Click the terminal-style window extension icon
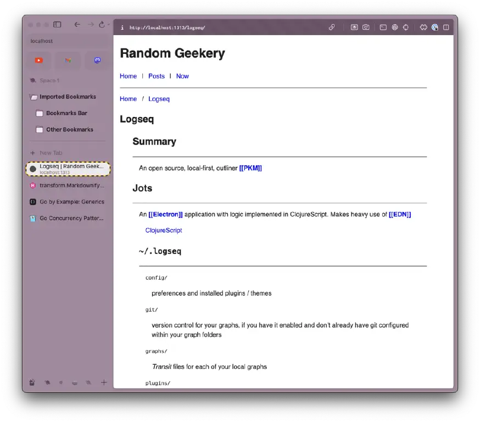 point(383,27)
